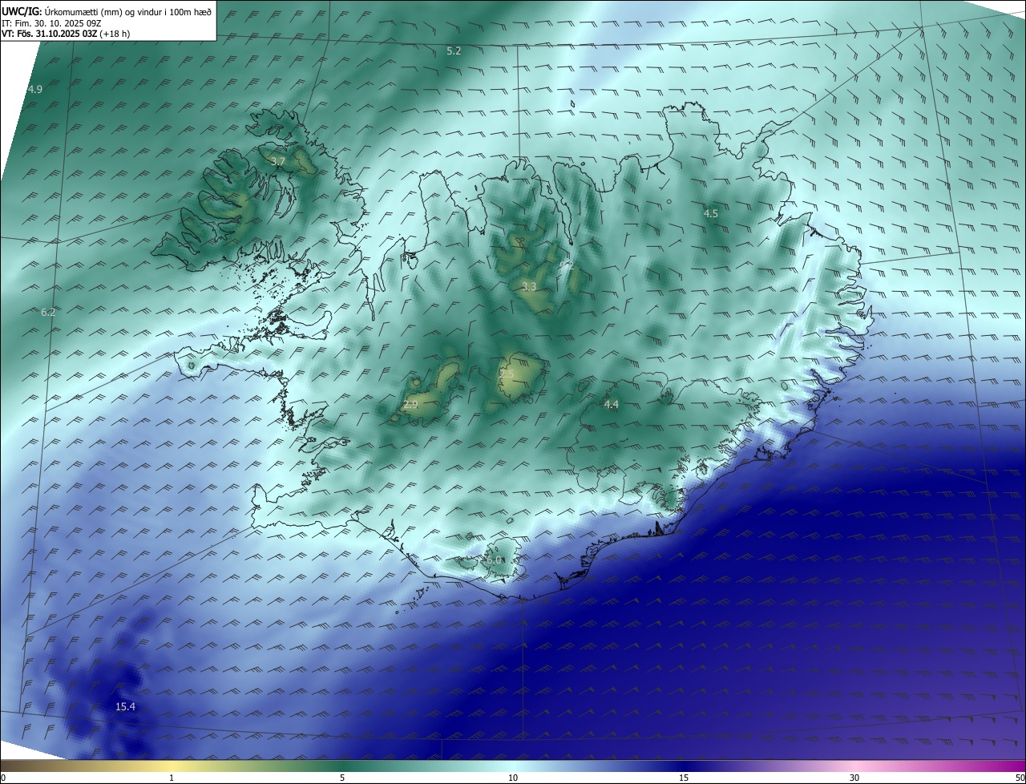Click the 2.5 value on the glacier
Screen dimensions: 1026x784
(x=507, y=374)
